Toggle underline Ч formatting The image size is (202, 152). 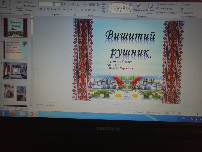coord(48,9)
